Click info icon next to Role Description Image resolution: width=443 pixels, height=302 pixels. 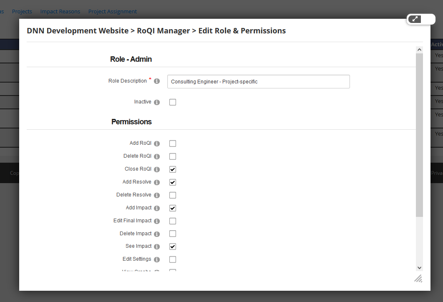[x=157, y=81]
